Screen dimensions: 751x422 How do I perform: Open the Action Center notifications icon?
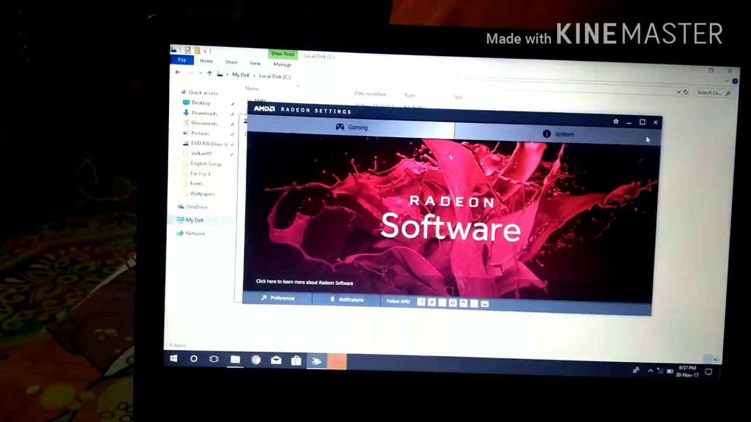(x=708, y=372)
